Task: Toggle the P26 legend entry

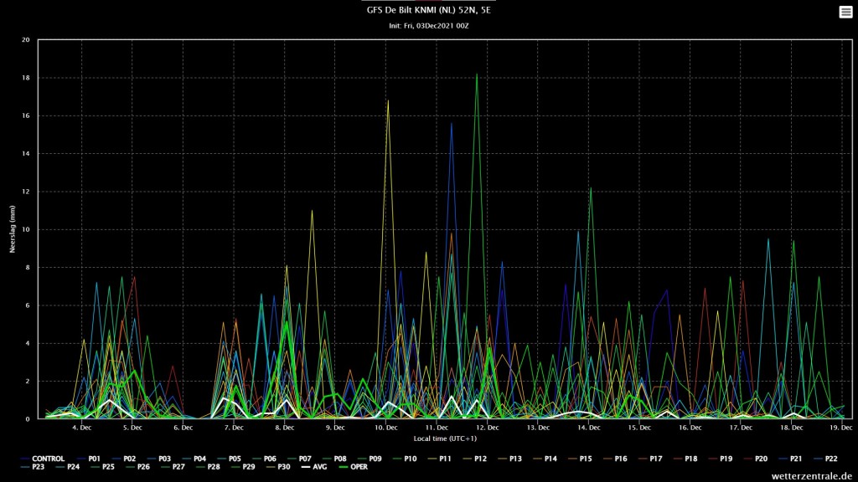Action: coord(138,467)
